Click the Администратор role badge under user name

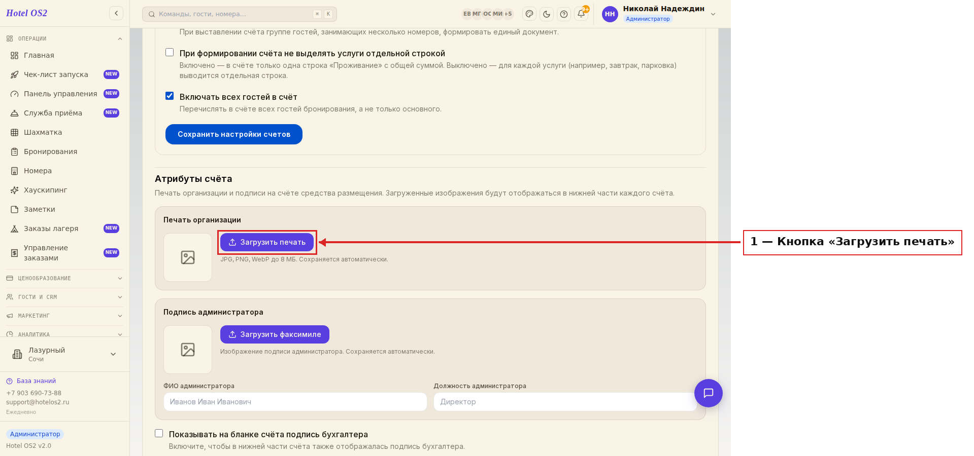tap(648, 19)
